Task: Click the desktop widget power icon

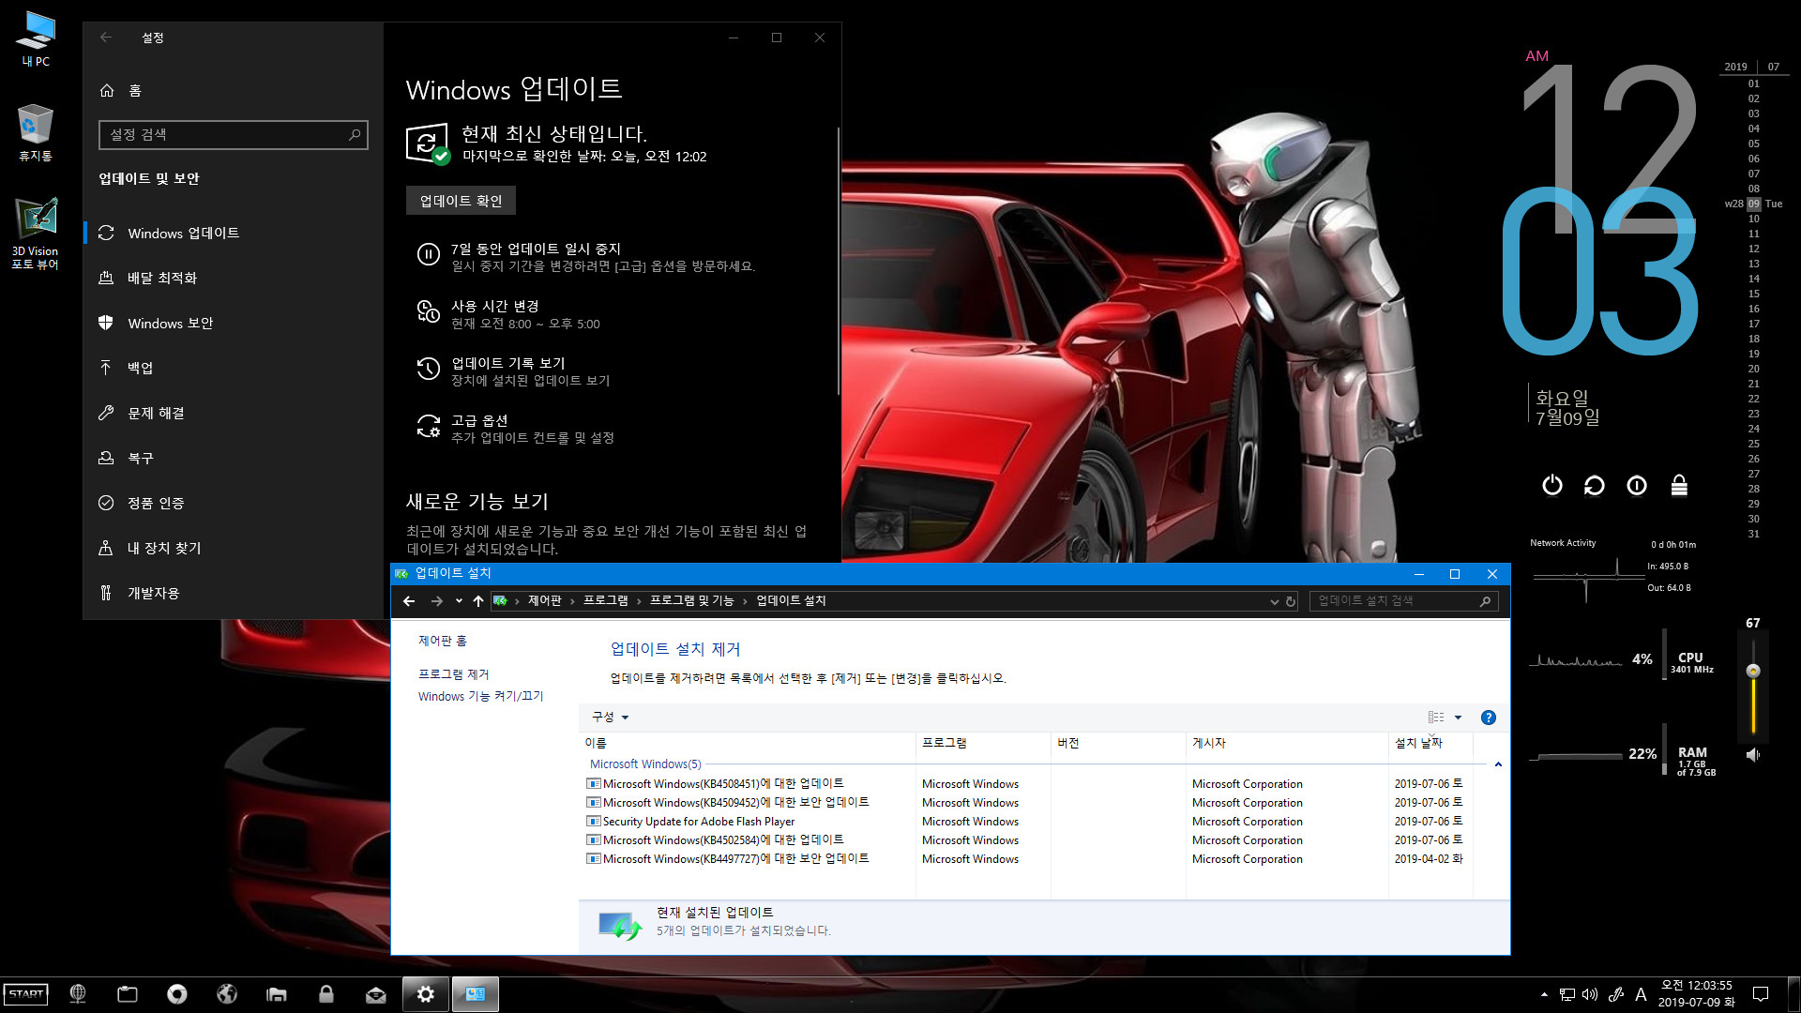Action: point(1552,485)
